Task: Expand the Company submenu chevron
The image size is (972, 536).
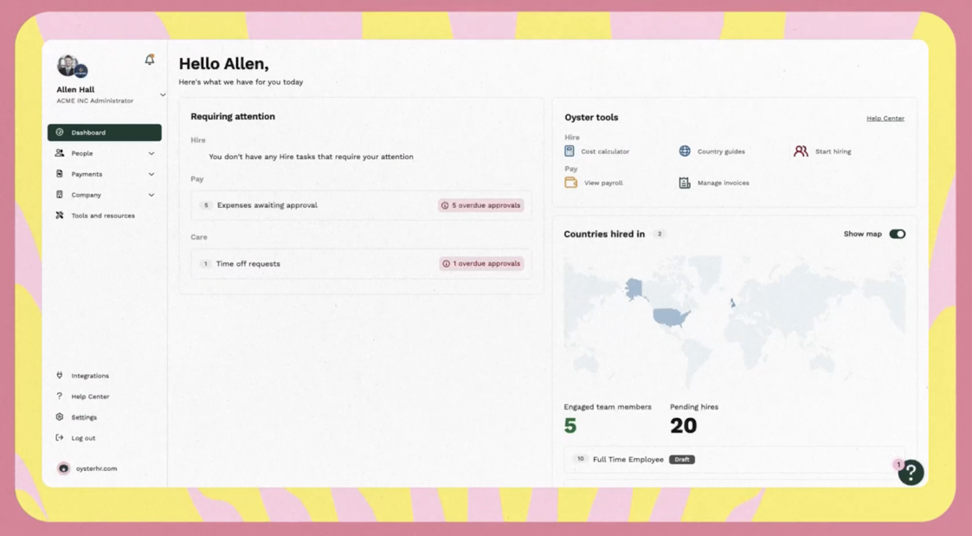Action: (x=151, y=195)
